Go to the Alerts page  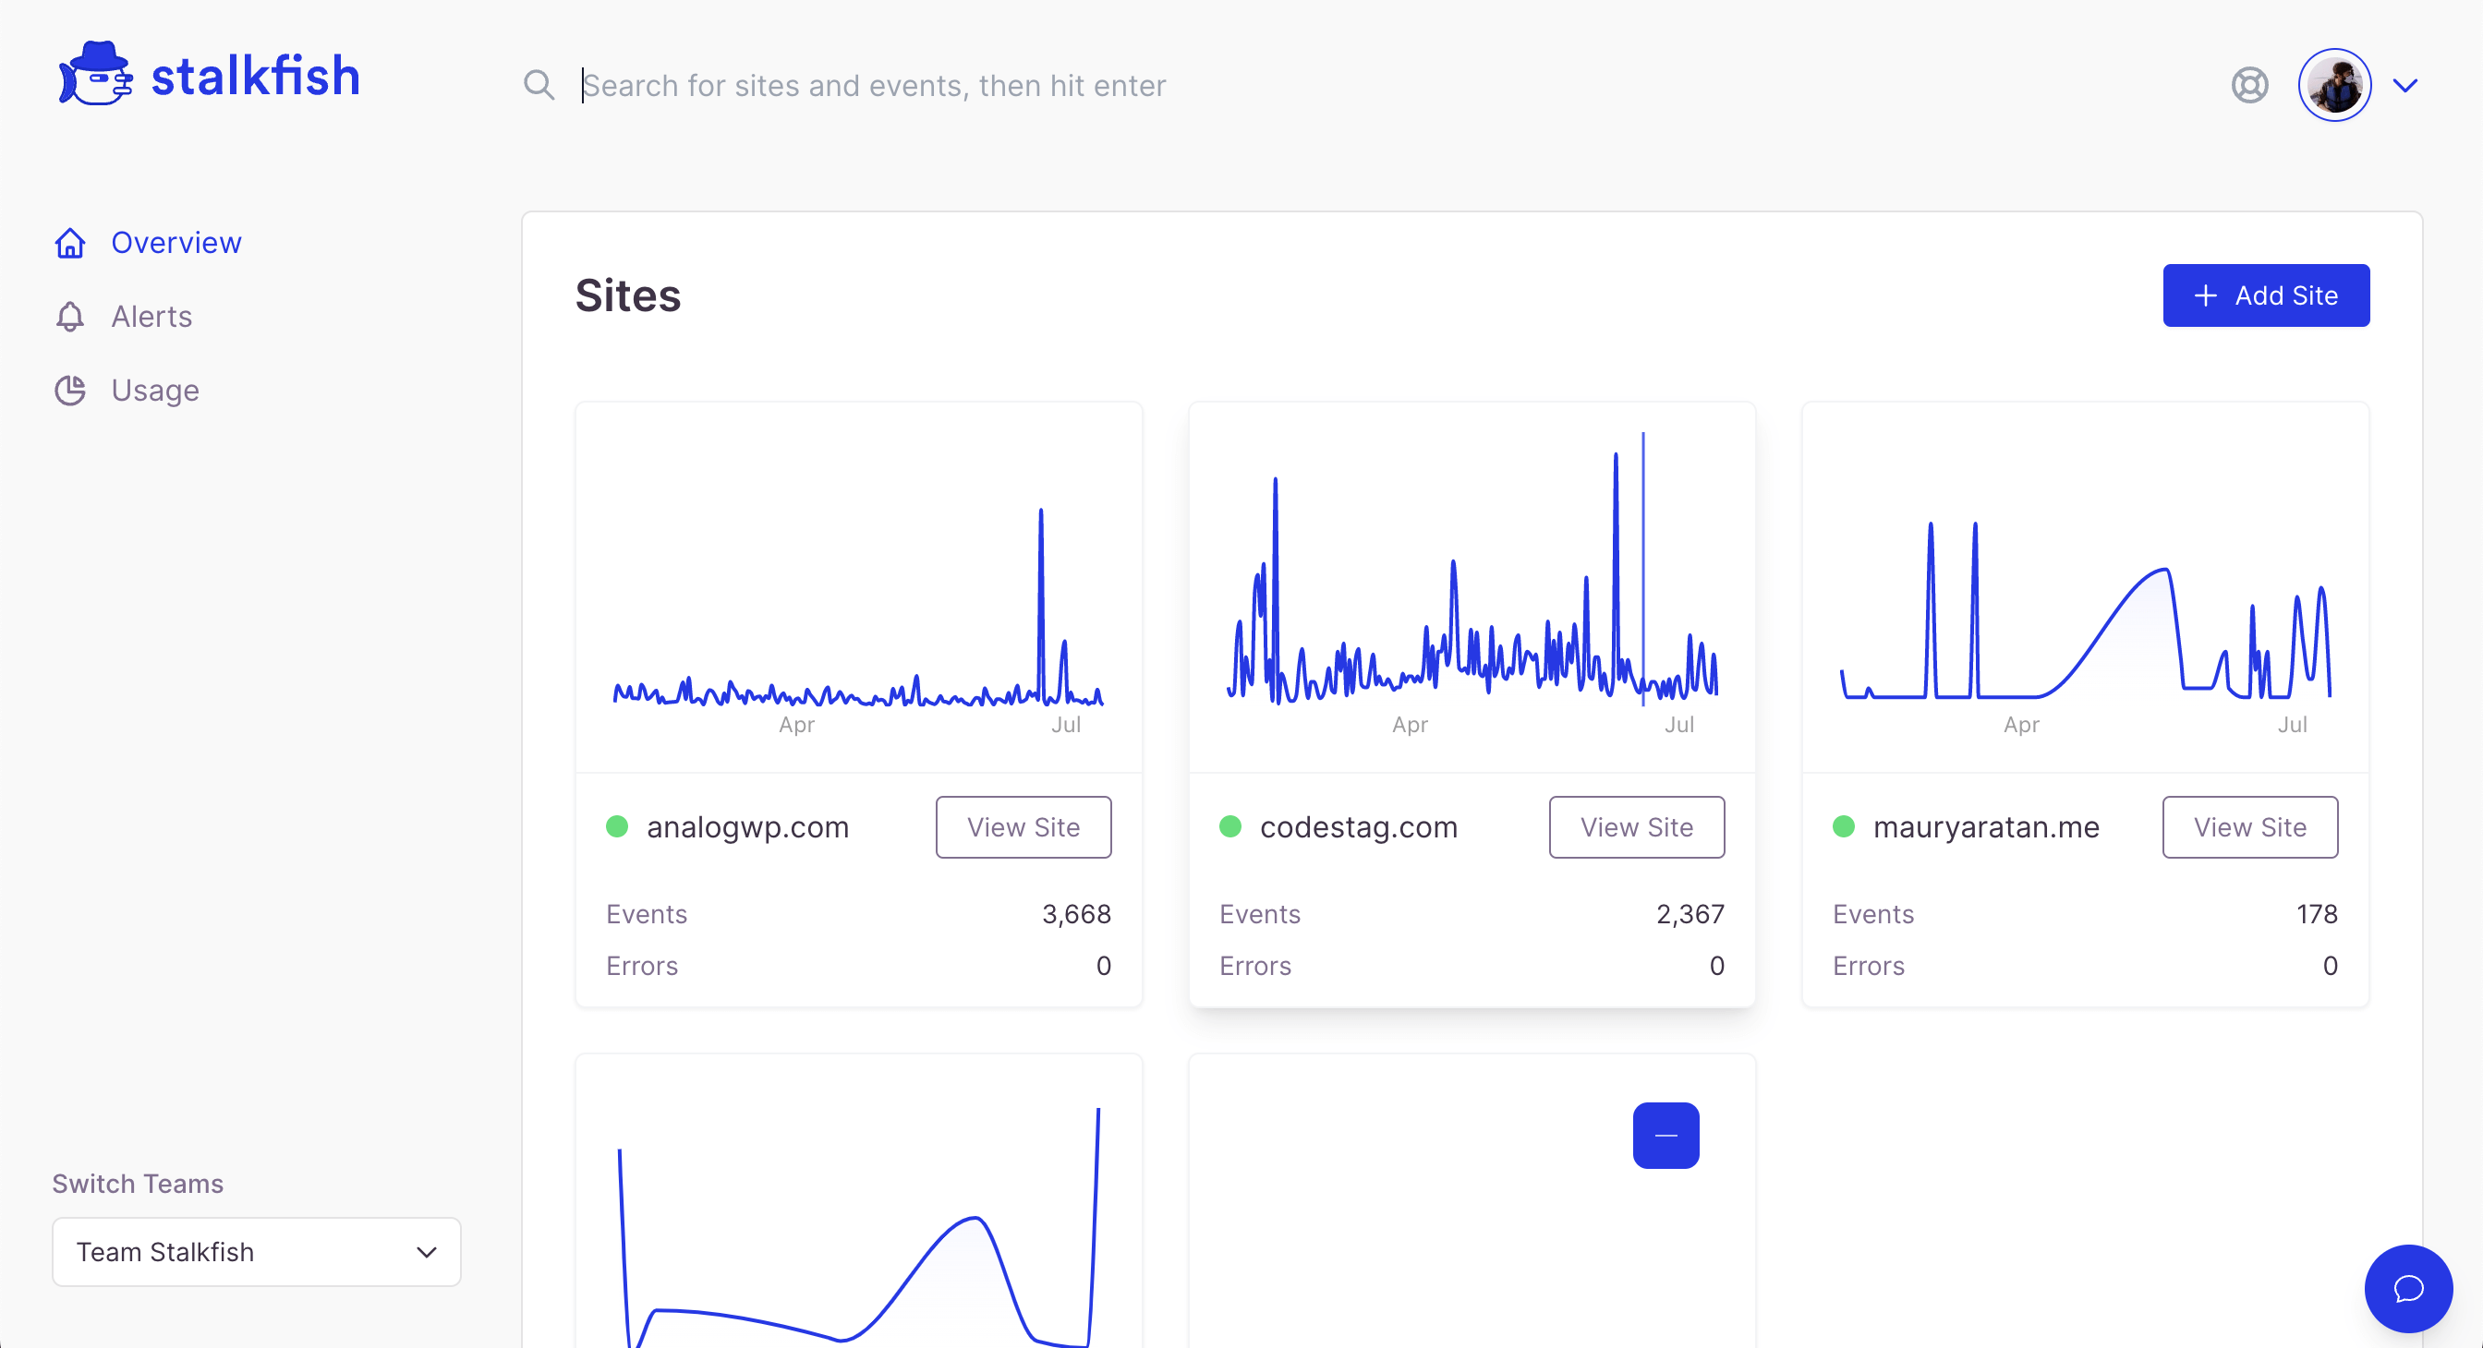[151, 317]
